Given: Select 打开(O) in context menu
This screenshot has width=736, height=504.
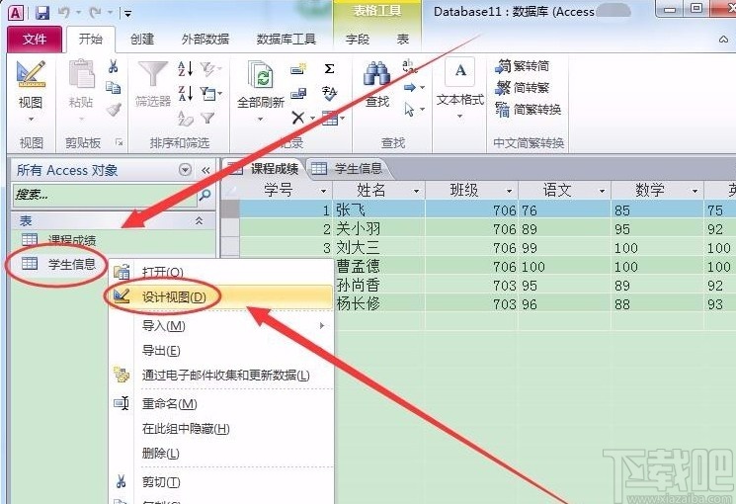Looking at the screenshot, I should coord(219,272).
